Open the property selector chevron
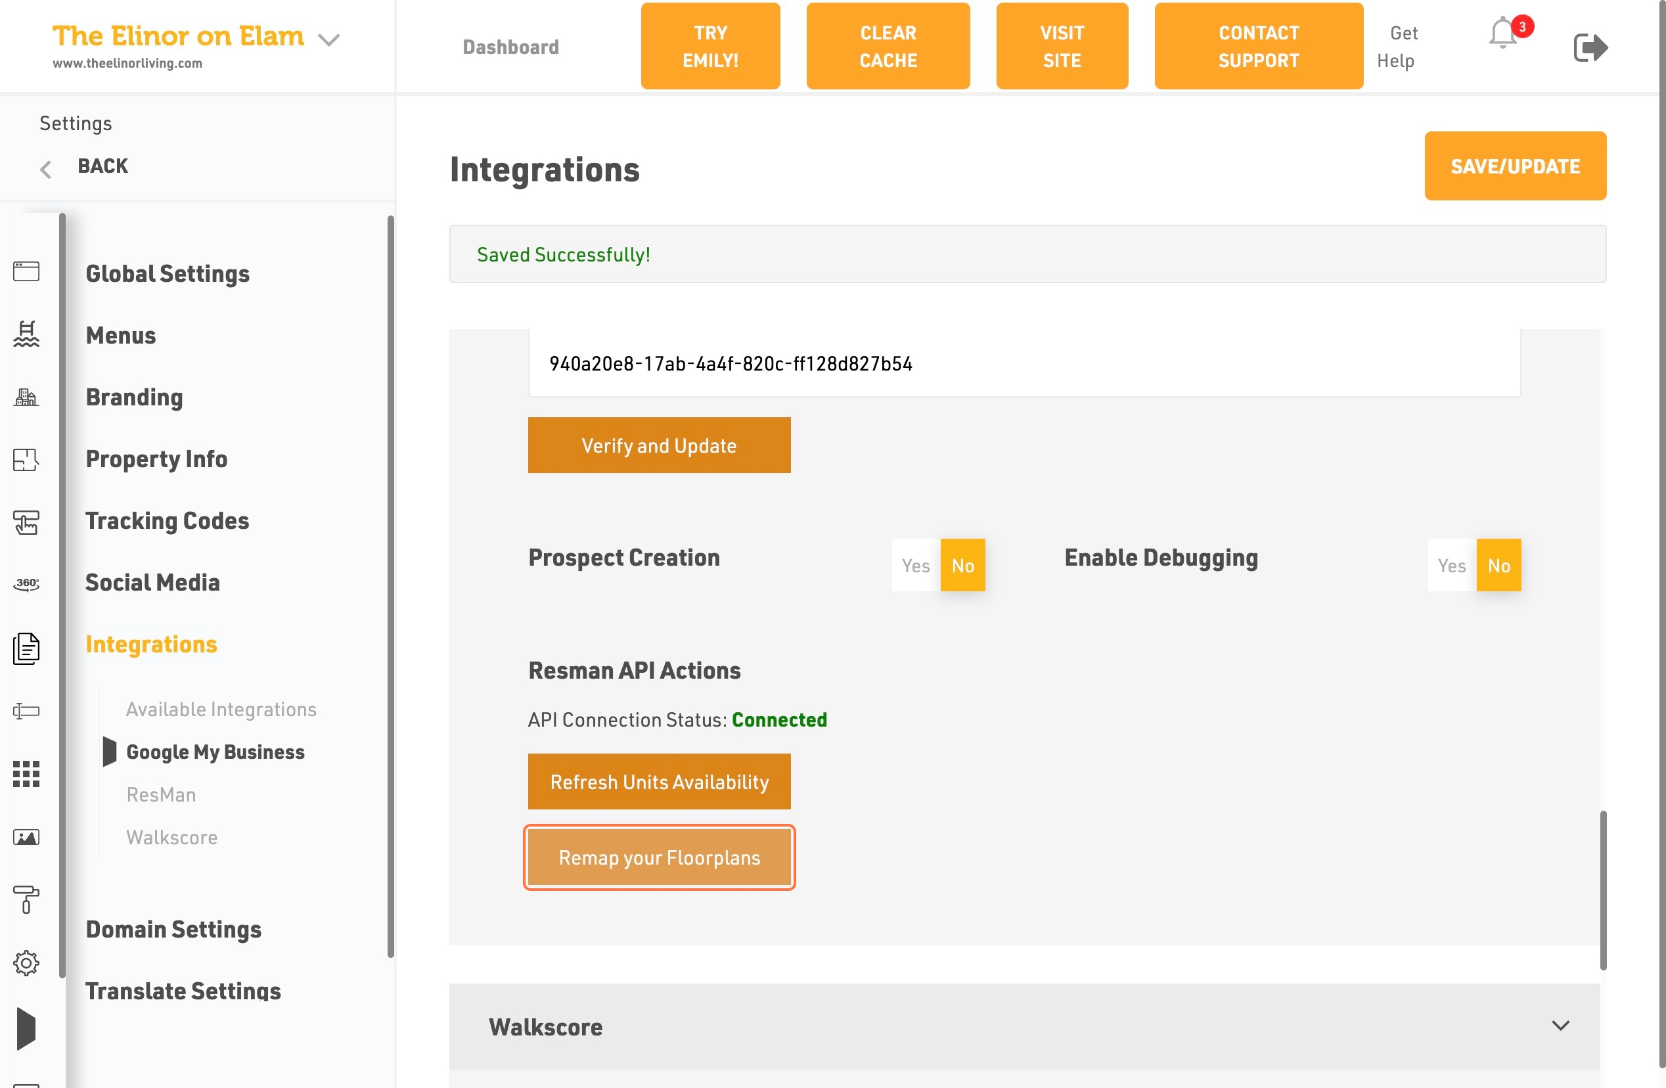This screenshot has height=1088, width=1666. (x=329, y=39)
